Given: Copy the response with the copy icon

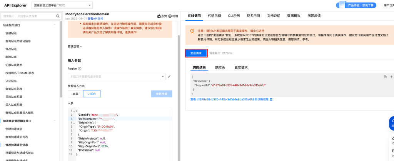Looking at the screenshot, I should 385,77.
